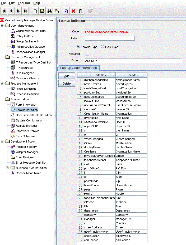Click the Add button
186x245 pixels.
click(x=67, y=76)
